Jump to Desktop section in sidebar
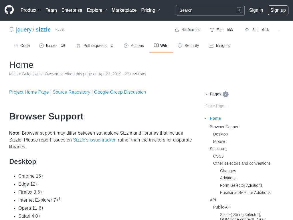The width and height of the screenshot is (293, 220). (x=221, y=134)
